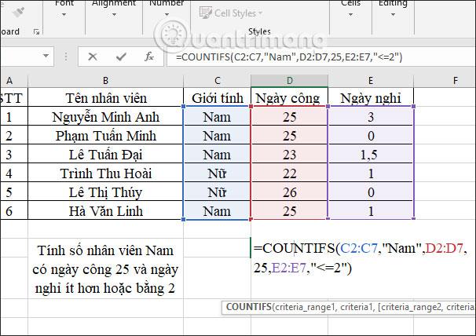Click the in-cell COUNTIFS formula being edited
Viewport: 476px width, 336px height.
point(360,257)
